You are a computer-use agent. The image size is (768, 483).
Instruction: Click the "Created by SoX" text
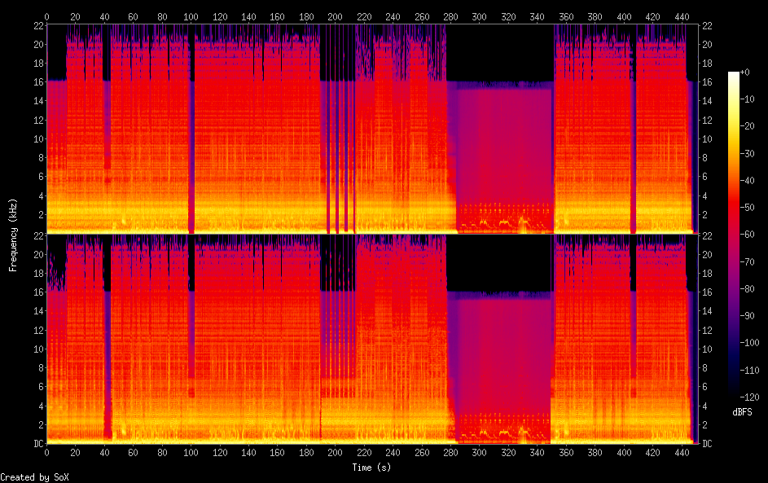point(34,477)
